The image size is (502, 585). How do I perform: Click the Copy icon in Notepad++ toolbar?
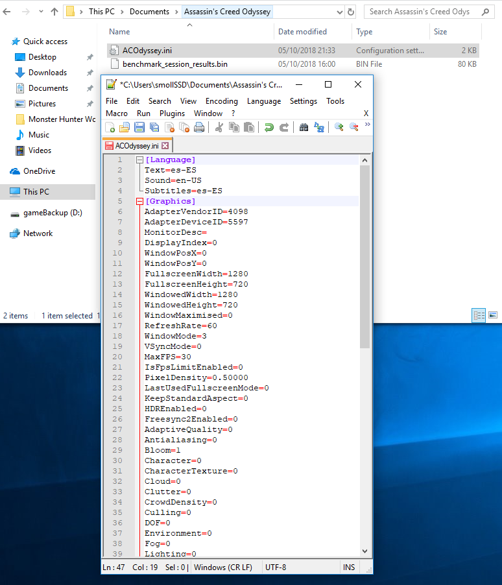click(234, 128)
